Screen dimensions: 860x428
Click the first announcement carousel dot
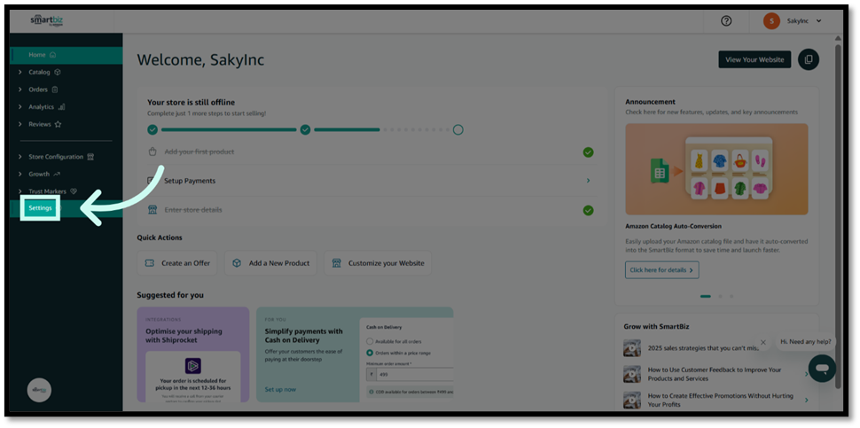pos(706,296)
